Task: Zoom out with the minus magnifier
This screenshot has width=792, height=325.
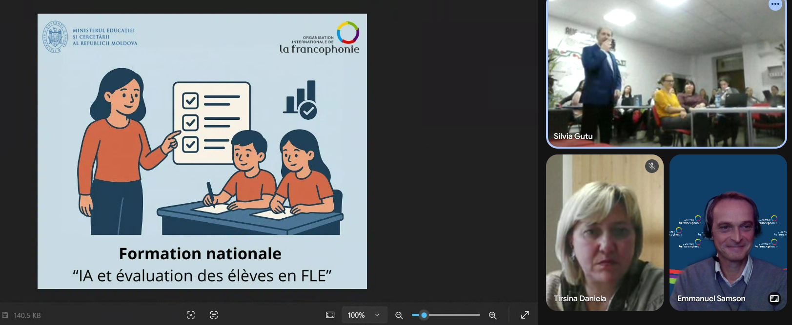Action: click(399, 315)
